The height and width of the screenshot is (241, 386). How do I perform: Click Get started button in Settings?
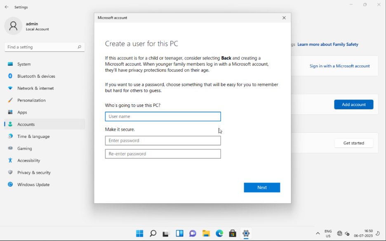point(354,143)
